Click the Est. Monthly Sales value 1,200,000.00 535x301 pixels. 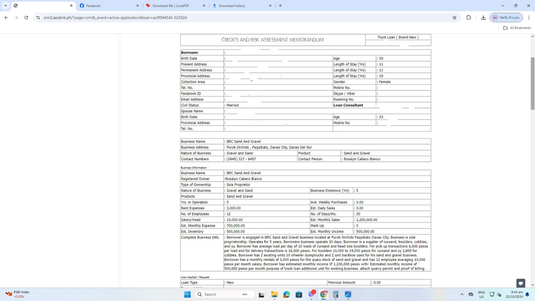[x=366, y=220]
